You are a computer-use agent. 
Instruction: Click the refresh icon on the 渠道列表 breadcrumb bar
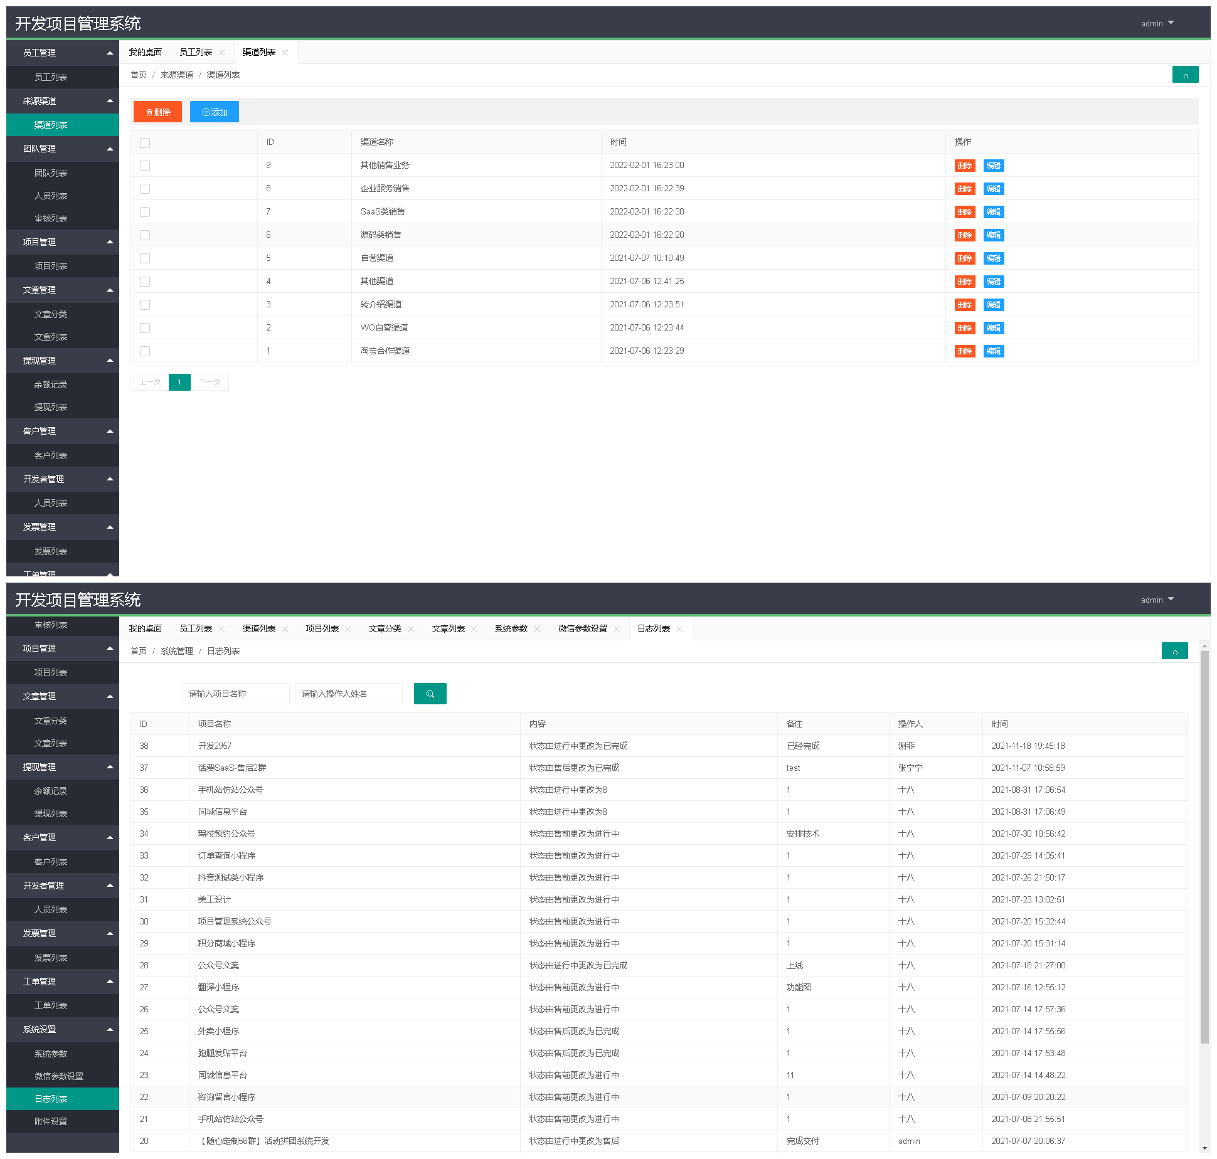(x=1185, y=75)
